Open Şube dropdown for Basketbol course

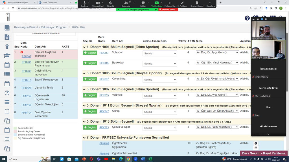coord(217,62)
